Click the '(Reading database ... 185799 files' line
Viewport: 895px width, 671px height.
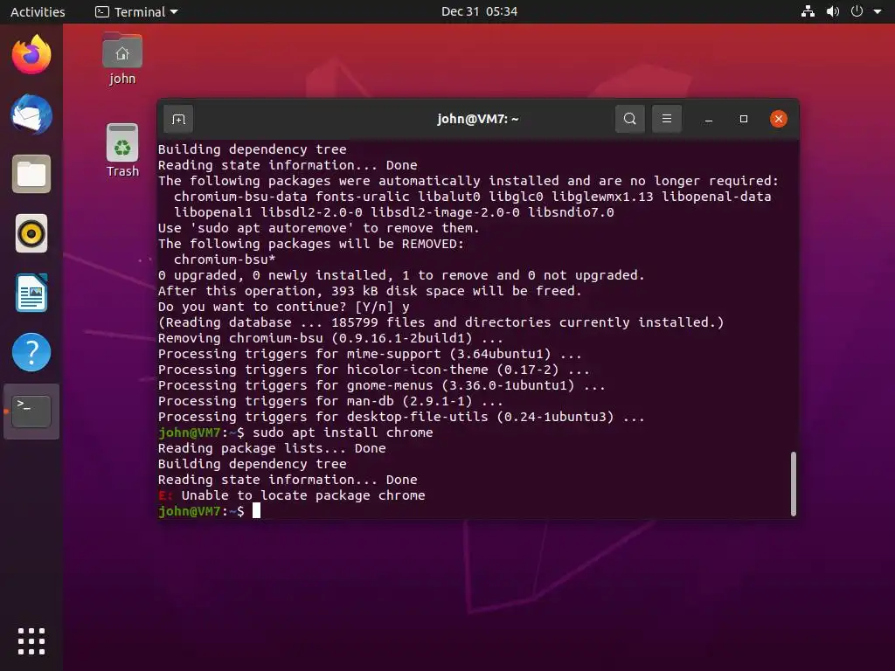pos(441,322)
